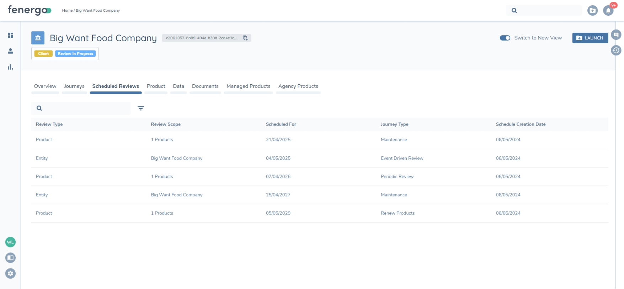
Task: Open the book help guide icon
Action: click(10, 258)
